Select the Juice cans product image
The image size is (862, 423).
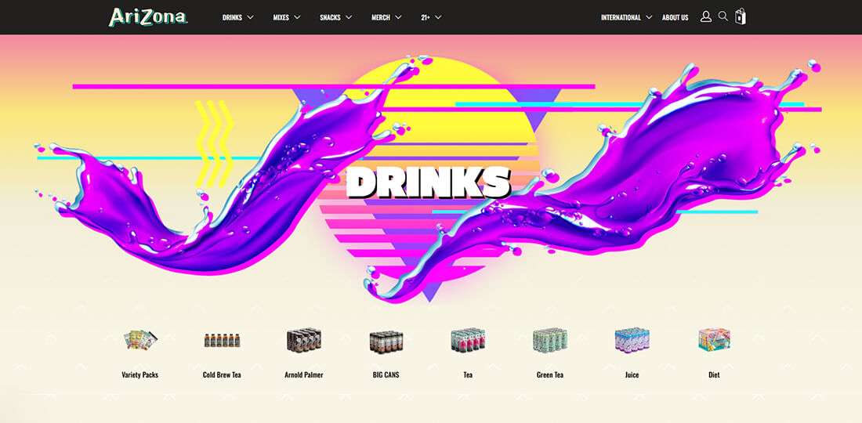[632, 340]
